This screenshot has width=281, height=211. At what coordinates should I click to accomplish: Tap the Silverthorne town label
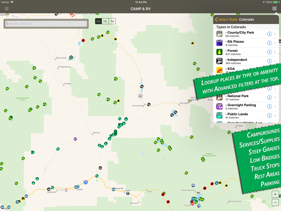point(188,190)
